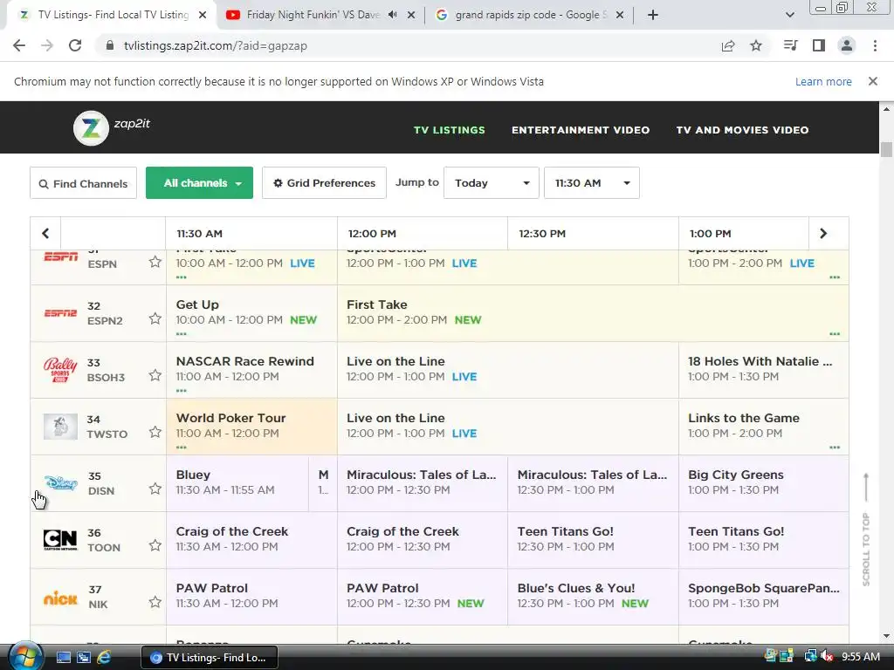The image size is (894, 670).
Task: Favorite the BSOH3 channel star
Action: (x=155, y=375)
